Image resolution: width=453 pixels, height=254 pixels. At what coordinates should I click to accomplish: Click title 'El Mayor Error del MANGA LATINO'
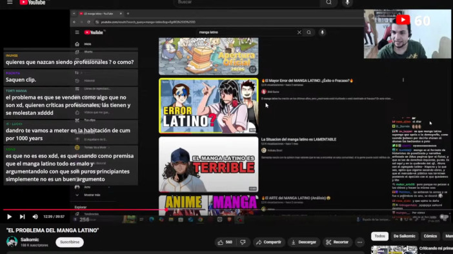(307, 81)
